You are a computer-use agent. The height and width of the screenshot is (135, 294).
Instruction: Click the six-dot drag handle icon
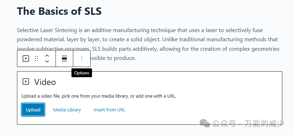36,59
